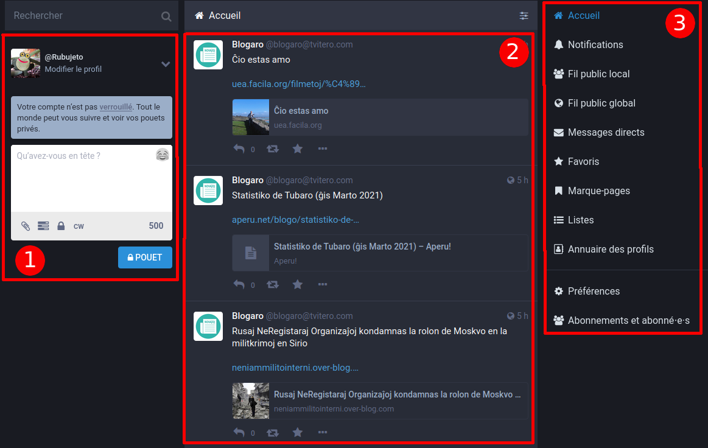
Task: Expand more menu on 'Ĉio estas amo' post
Action: click(323, 149)
